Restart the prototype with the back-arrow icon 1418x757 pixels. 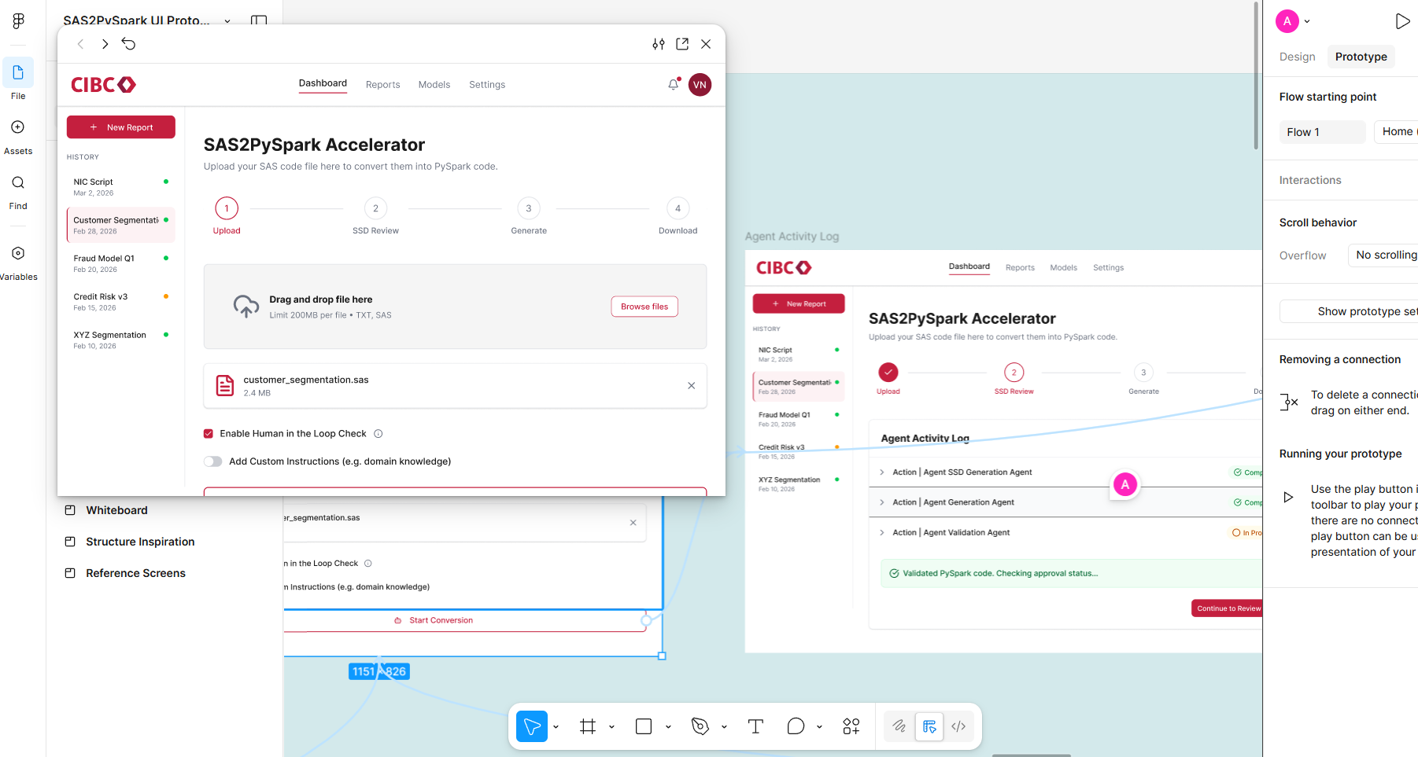point(128,44)
